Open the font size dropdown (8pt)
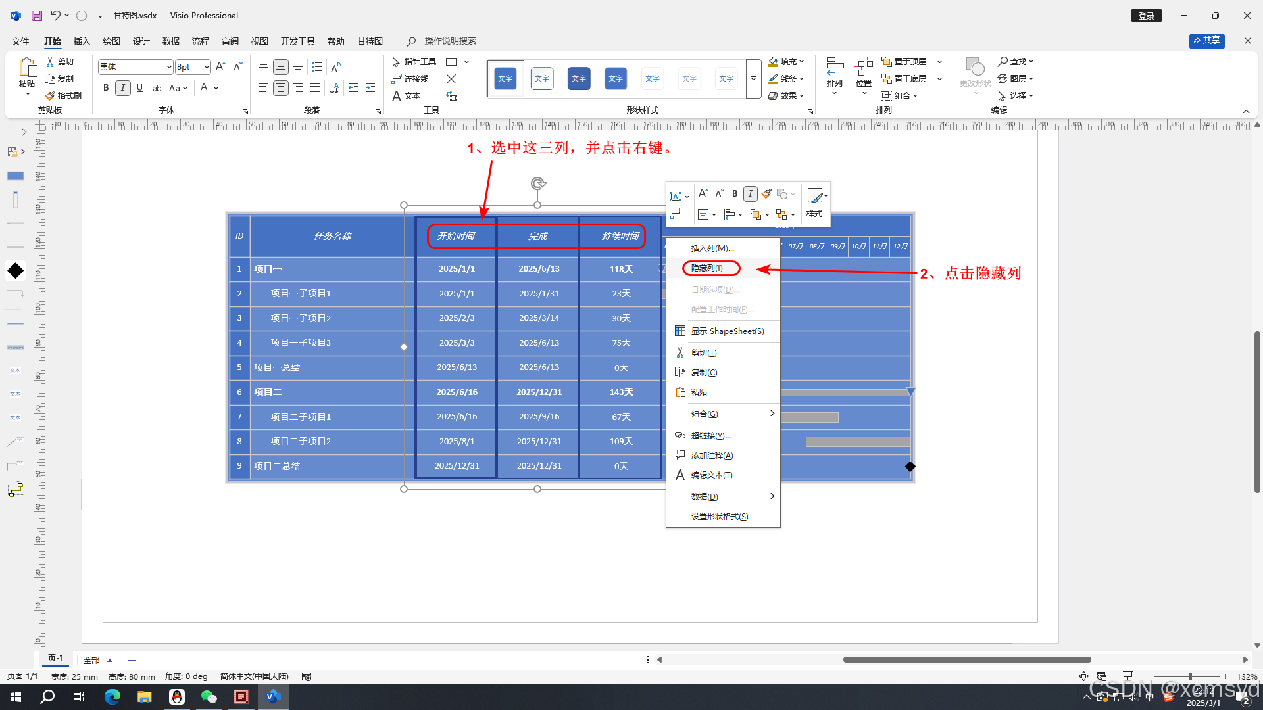Viewport: 1263px width, 710px height. point(207,67)
